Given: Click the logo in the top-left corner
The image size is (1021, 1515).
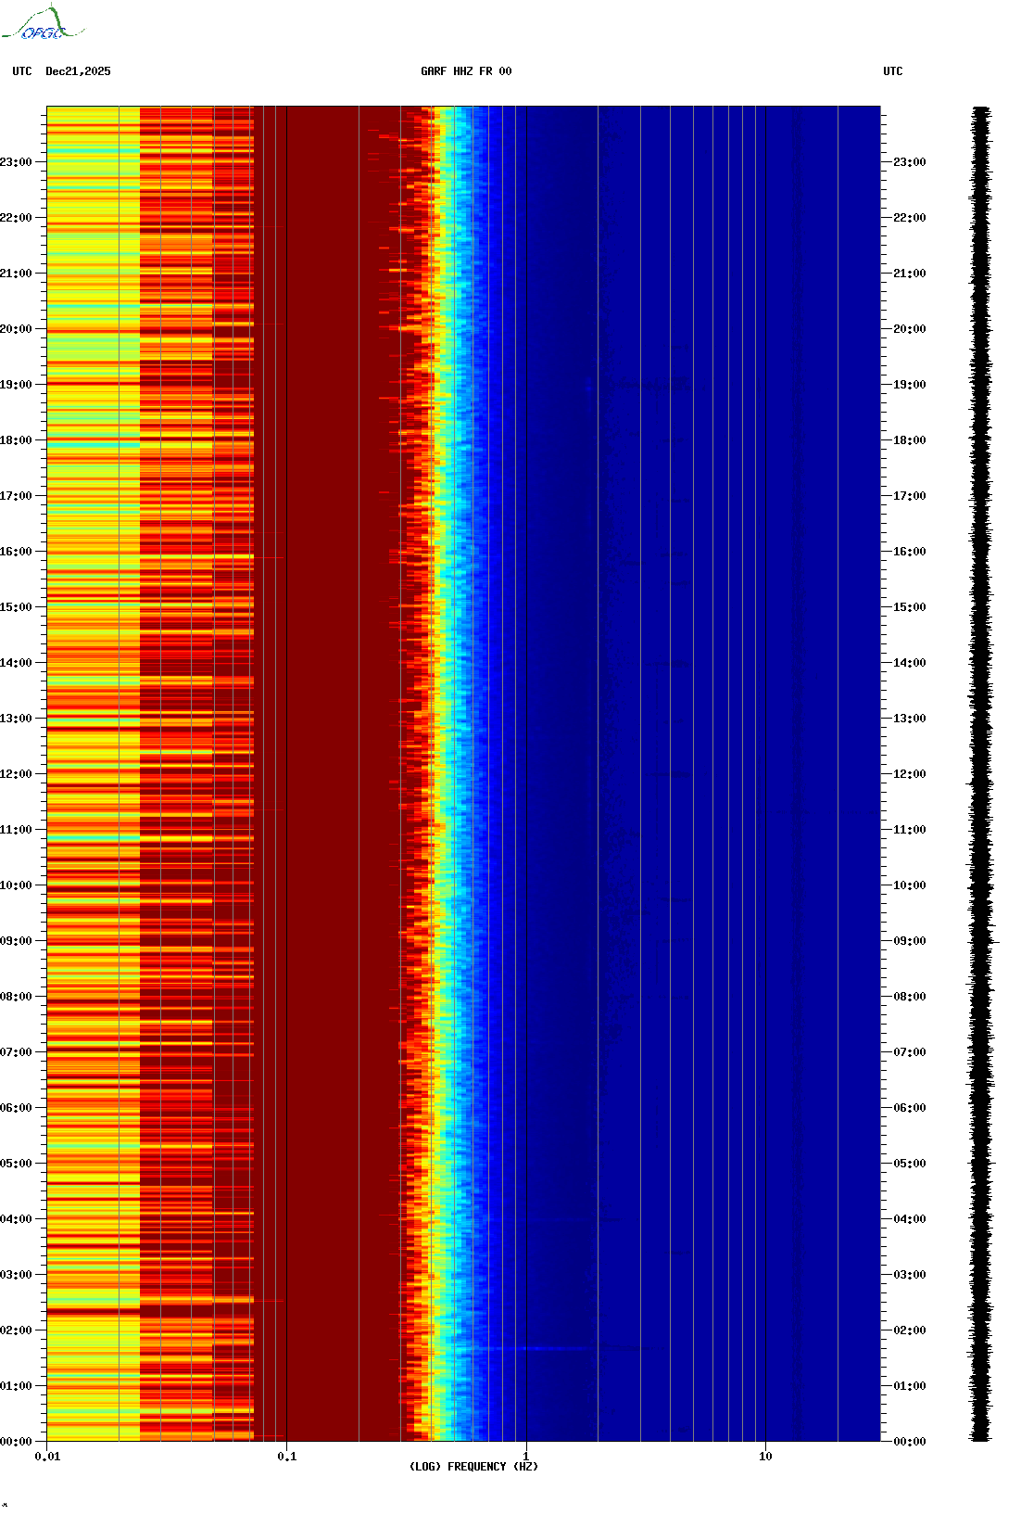Looking at the screenshot, I should 43,24.
